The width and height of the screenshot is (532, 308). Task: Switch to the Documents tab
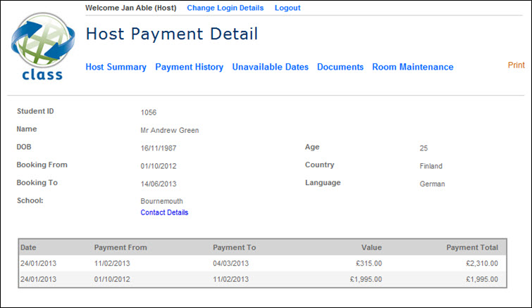coord(340,68)
